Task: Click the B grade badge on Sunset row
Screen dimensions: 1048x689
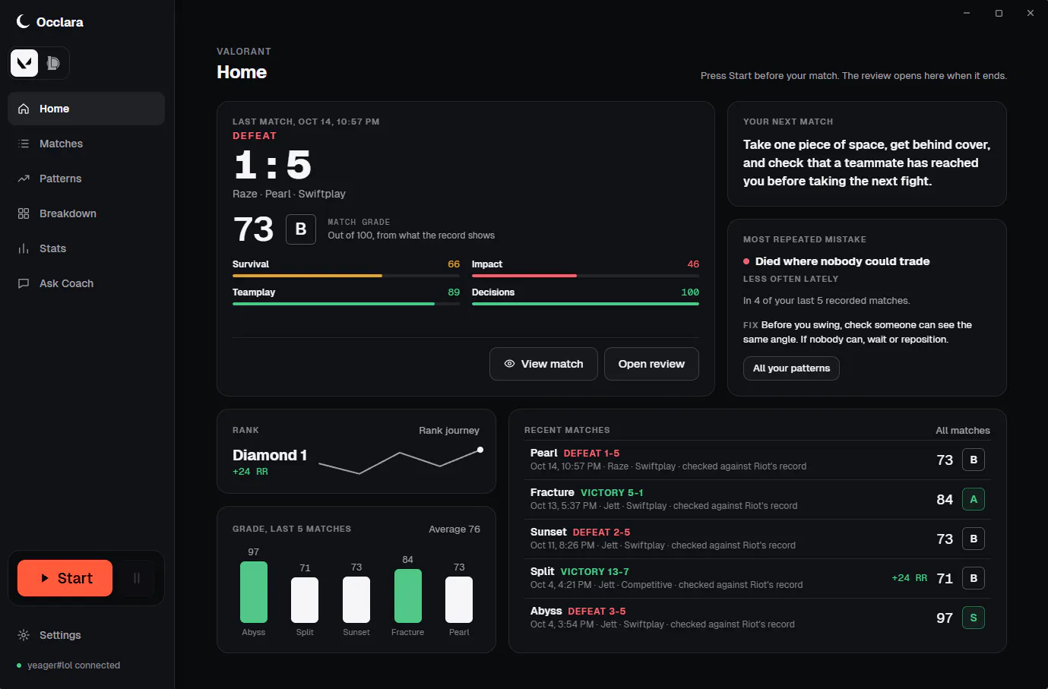Action: click(x=974, y=539)
